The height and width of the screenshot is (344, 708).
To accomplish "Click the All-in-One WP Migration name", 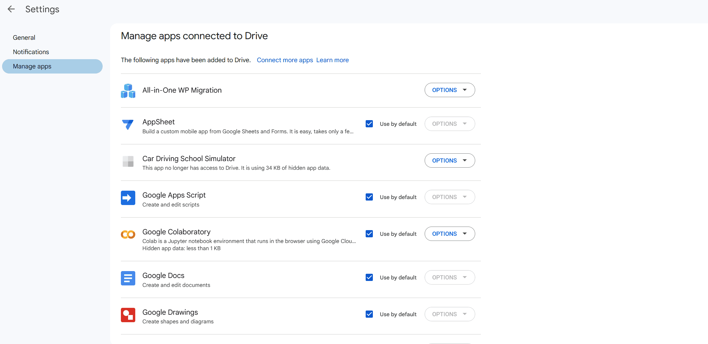I will (182, 90).
